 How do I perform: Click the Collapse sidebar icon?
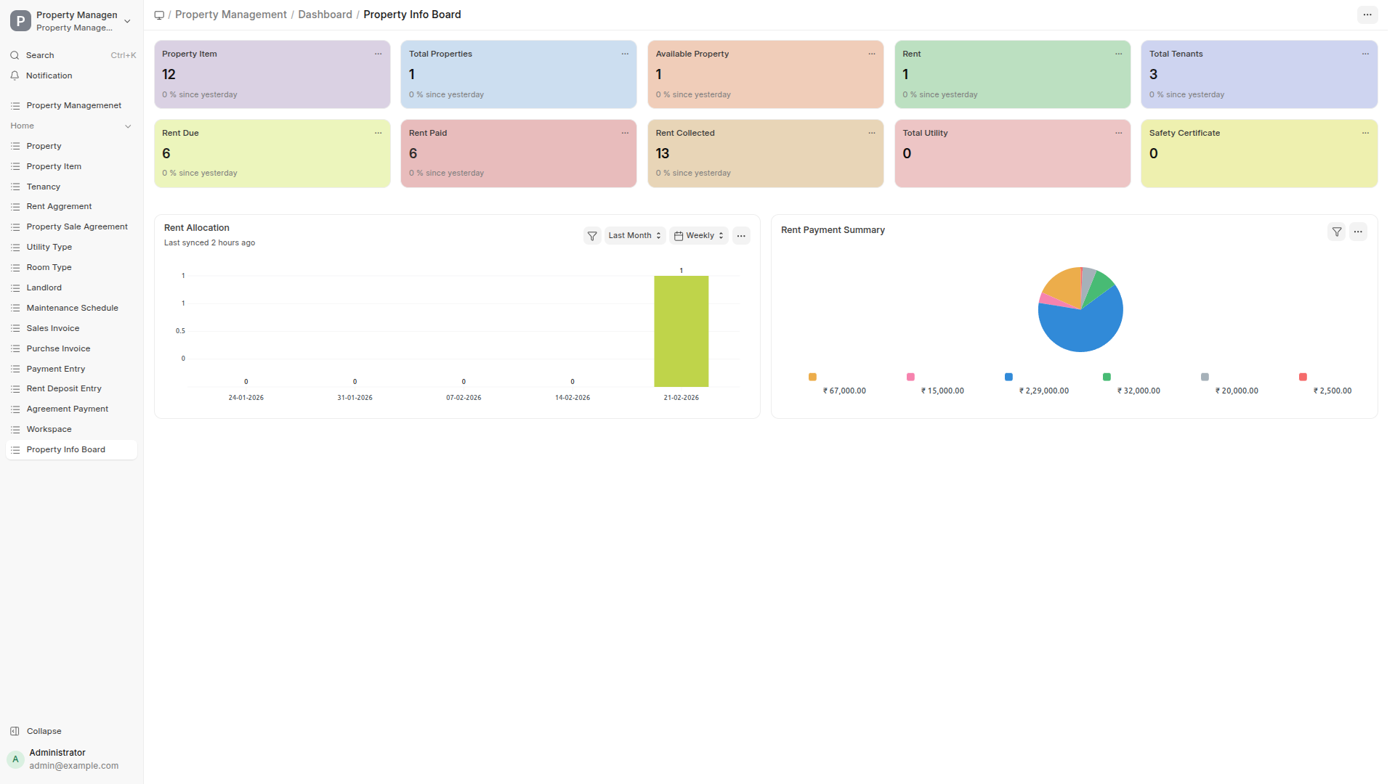pyautogui.click(x=15, y=731)
